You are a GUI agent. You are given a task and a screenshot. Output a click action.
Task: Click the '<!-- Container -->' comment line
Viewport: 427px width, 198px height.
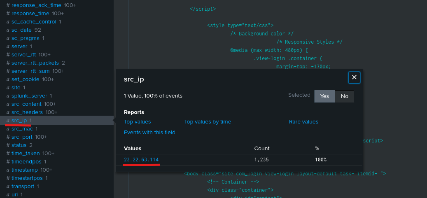233,182
